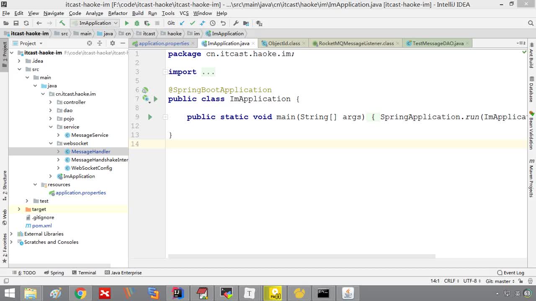Expand External Libraries node

pos(11,234)
